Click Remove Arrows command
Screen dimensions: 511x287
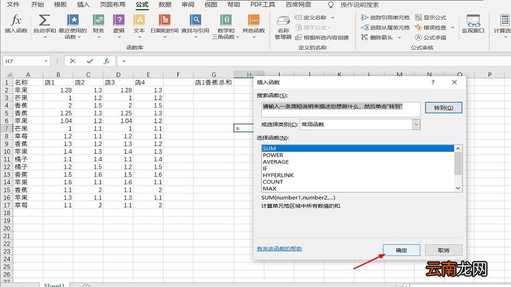click(x=377, y=38)
